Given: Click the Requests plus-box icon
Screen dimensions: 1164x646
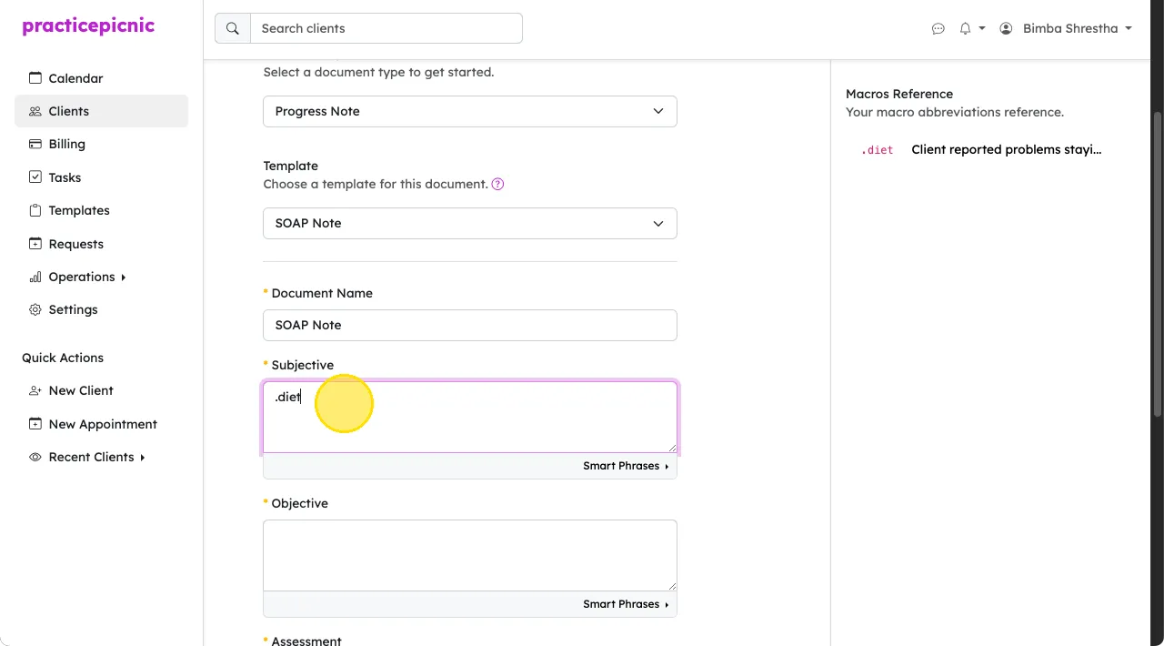Looking at the screenshot, I should point(35,244).
